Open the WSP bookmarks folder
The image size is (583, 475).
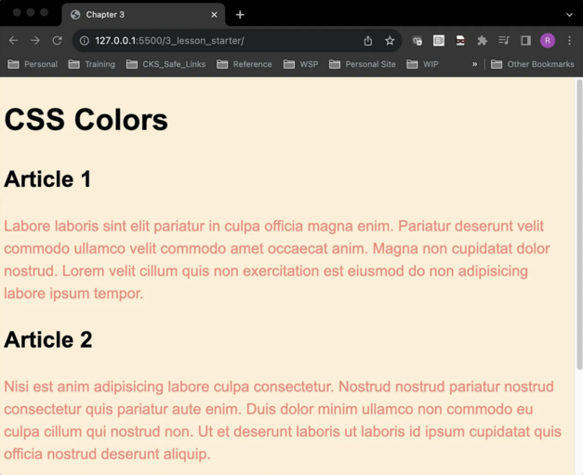[300, 64]
